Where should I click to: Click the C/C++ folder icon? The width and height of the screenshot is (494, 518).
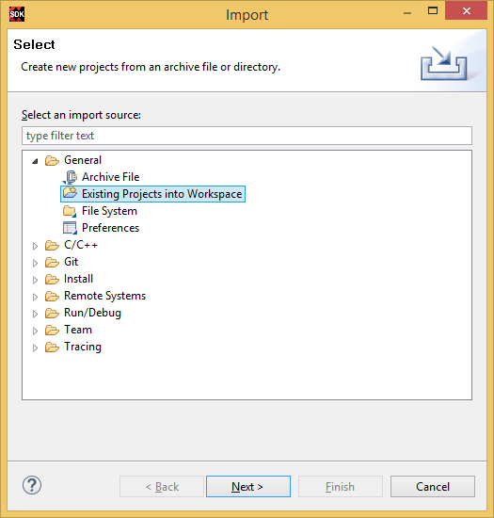click(x=52, y=246)
